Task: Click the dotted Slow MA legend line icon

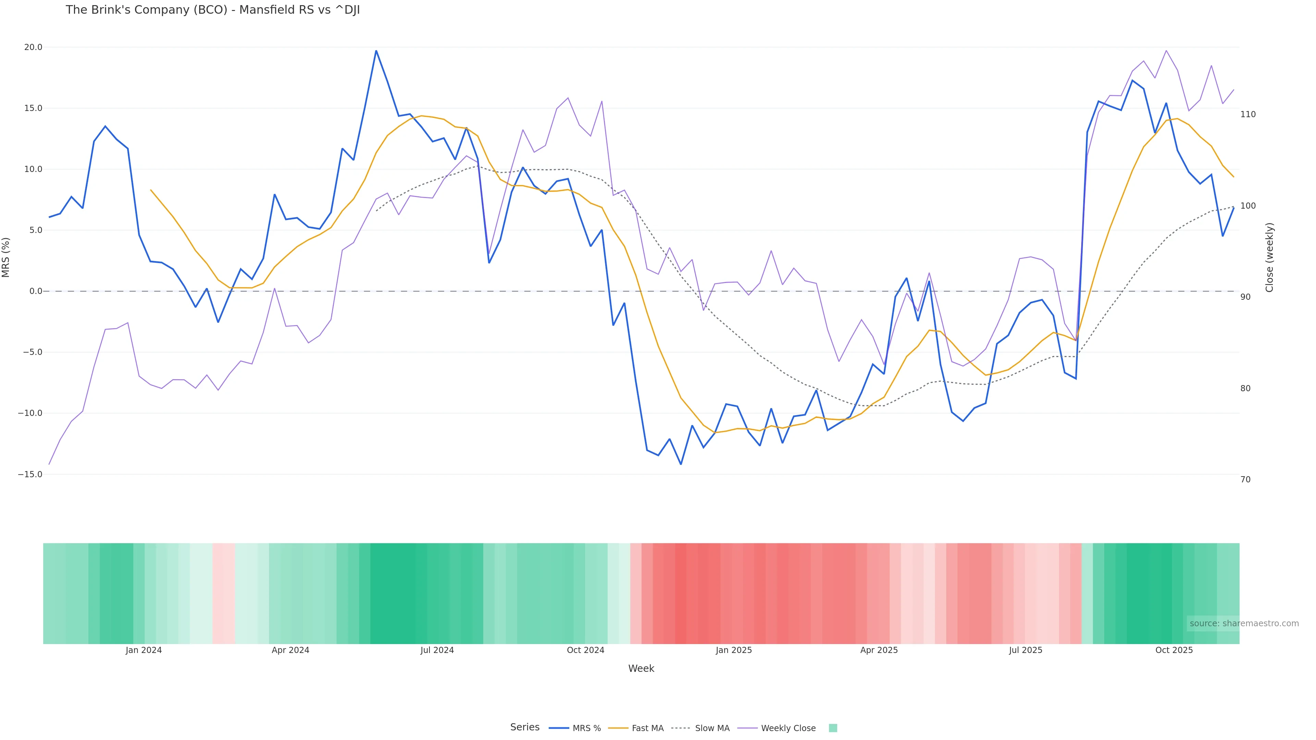Action: point(681,728)
